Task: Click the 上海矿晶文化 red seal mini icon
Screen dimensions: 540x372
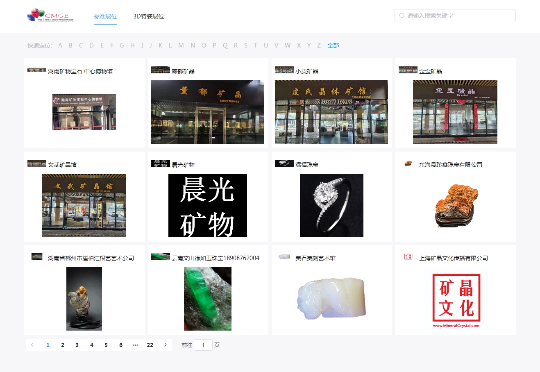Action: 408,257
